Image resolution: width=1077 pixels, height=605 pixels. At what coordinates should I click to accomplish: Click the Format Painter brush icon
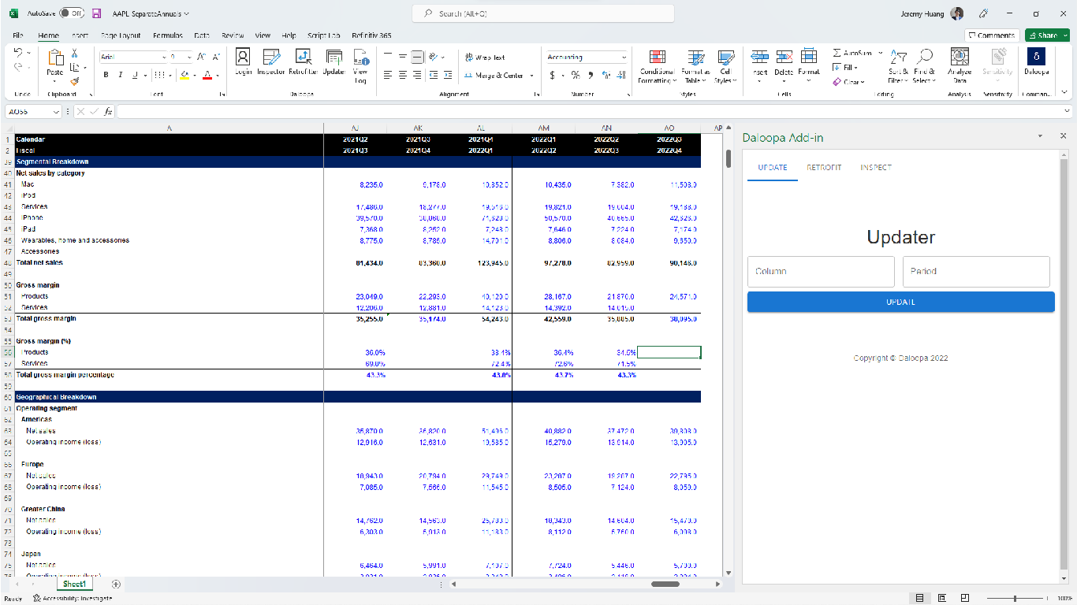pos(75,80)
